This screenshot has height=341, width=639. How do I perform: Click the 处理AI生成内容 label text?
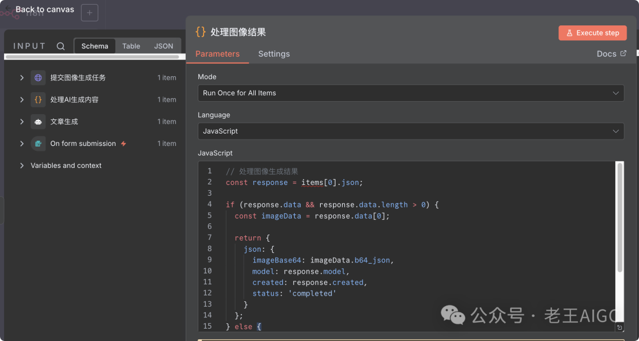pyautogui.click(x=74, y=99)
